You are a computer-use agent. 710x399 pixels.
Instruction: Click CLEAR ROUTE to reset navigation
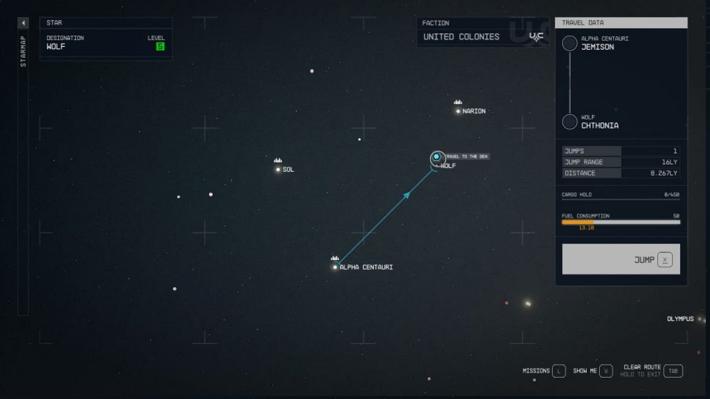coord(642,367)
